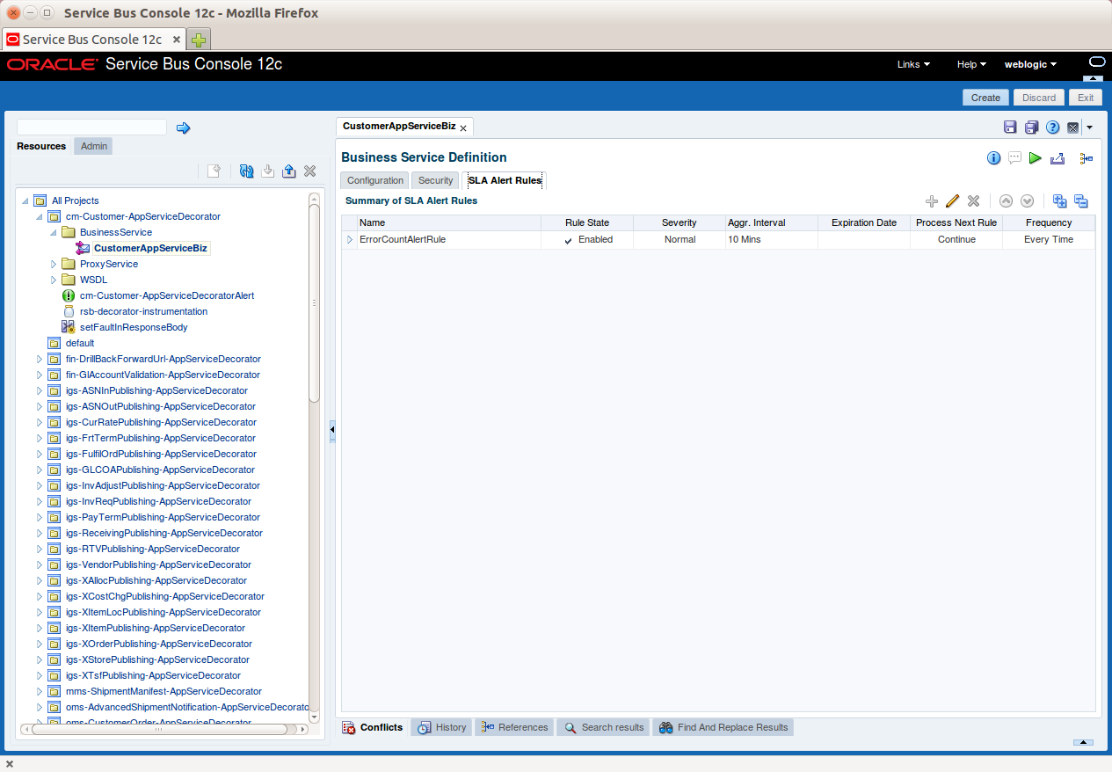Launch test console with the green play icon
The image size is (1112, 772).
1036,158
